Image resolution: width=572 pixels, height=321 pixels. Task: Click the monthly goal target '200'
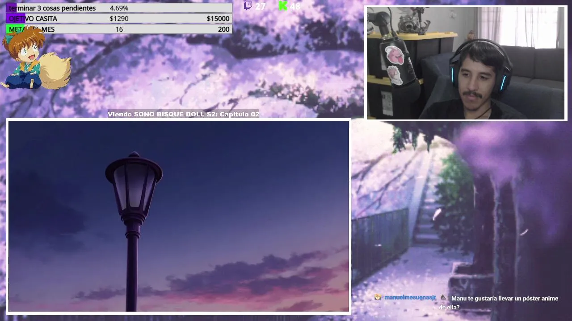223,29
